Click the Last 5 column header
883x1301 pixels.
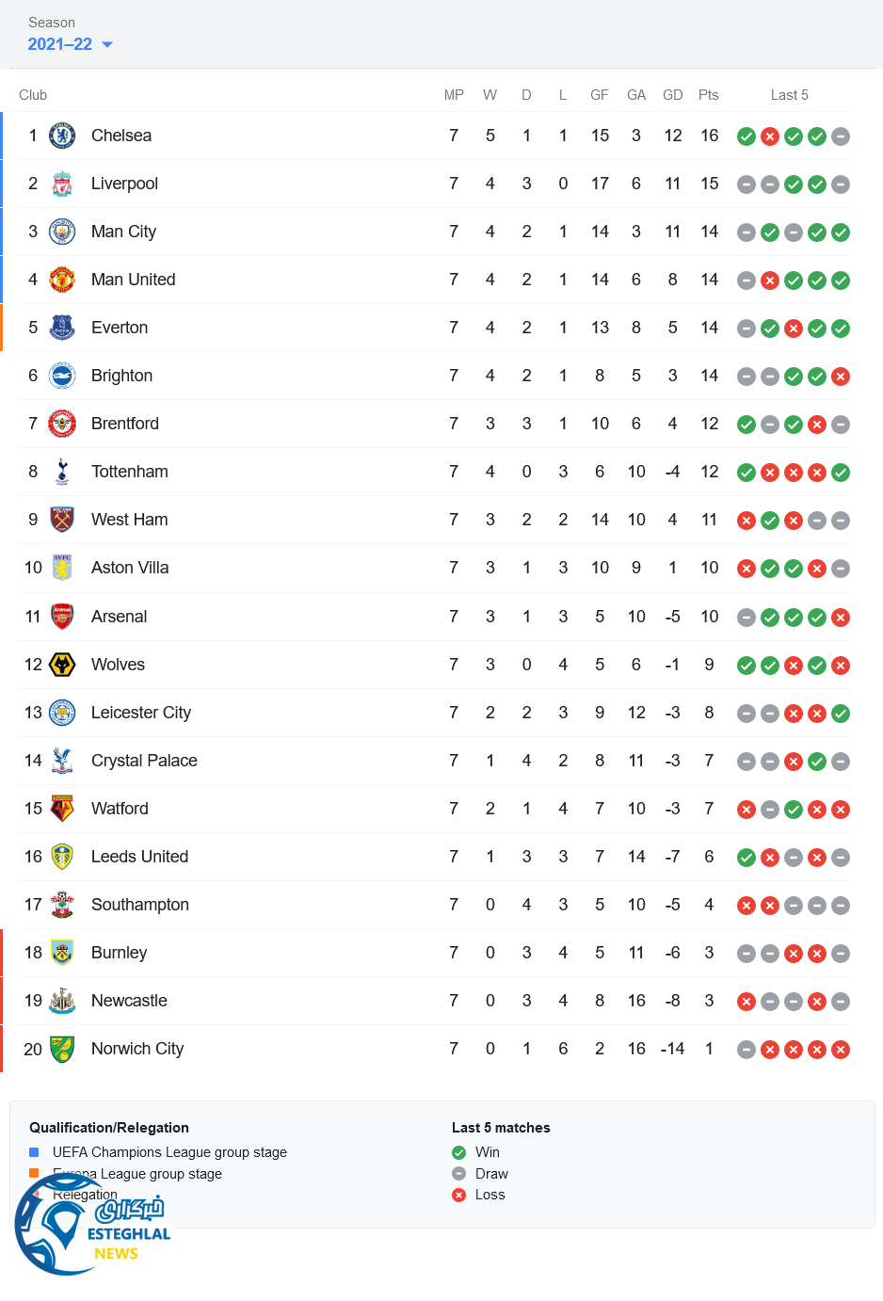(x=789, y=95)
